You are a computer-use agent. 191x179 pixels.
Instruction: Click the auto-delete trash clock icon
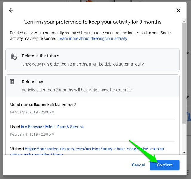[x=13, y=56]
